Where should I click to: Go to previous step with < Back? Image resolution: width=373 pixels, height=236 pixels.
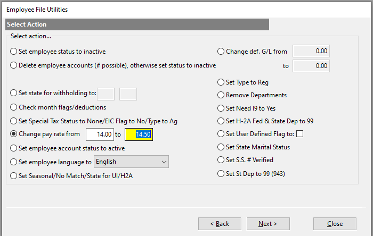tap(220, 224)
